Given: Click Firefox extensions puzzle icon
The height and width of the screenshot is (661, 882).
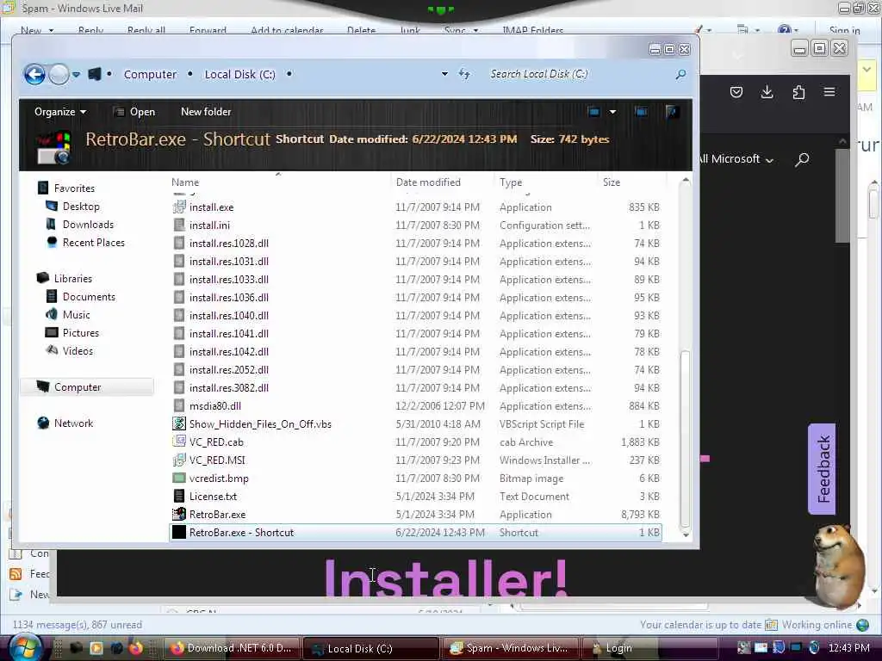Looking at the screenshot, I should click(x=798, y=92).
